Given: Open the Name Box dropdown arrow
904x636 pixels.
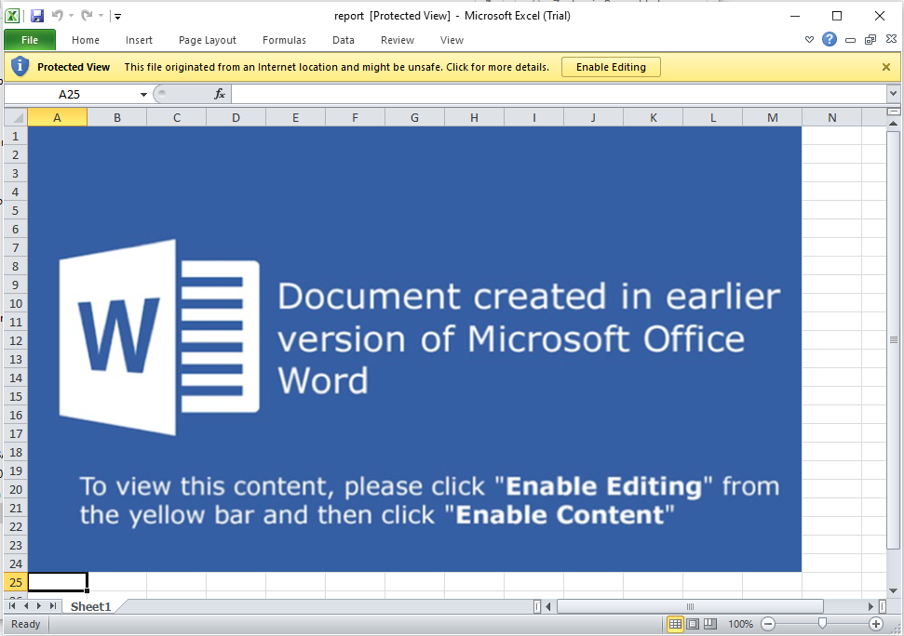Looking at the screenshot, I should [143, 95].
